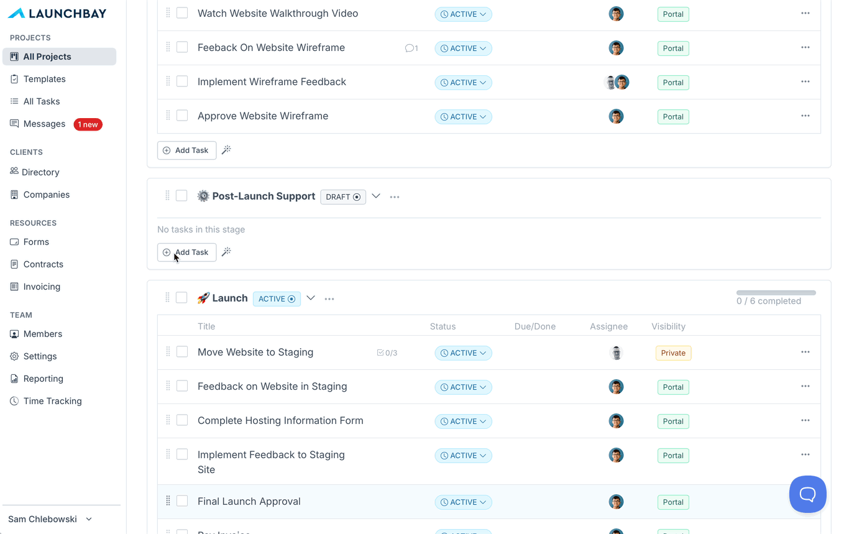Click three-dots menu for Move Website to Staging
Image resolution: width=844 pixels, height=534 pixels.
point(805,352)
